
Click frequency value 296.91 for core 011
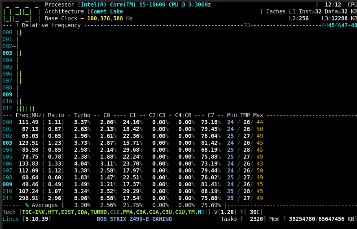pyautogui.click(x=28, y=198)
